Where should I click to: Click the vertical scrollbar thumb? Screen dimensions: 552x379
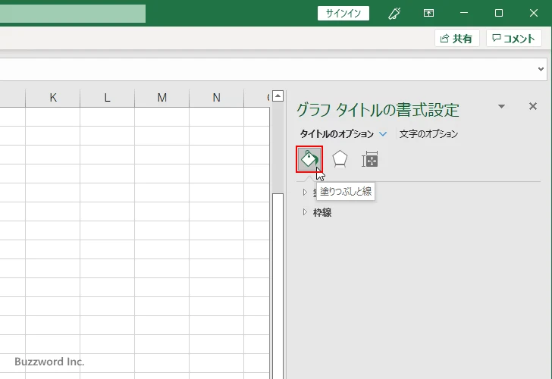coord(278,286)
